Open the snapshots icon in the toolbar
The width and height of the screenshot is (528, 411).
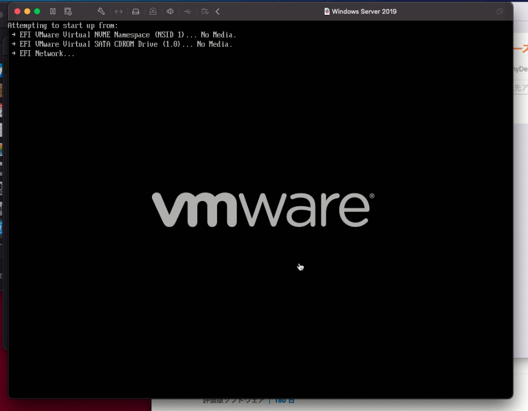[x=68, y=11]
